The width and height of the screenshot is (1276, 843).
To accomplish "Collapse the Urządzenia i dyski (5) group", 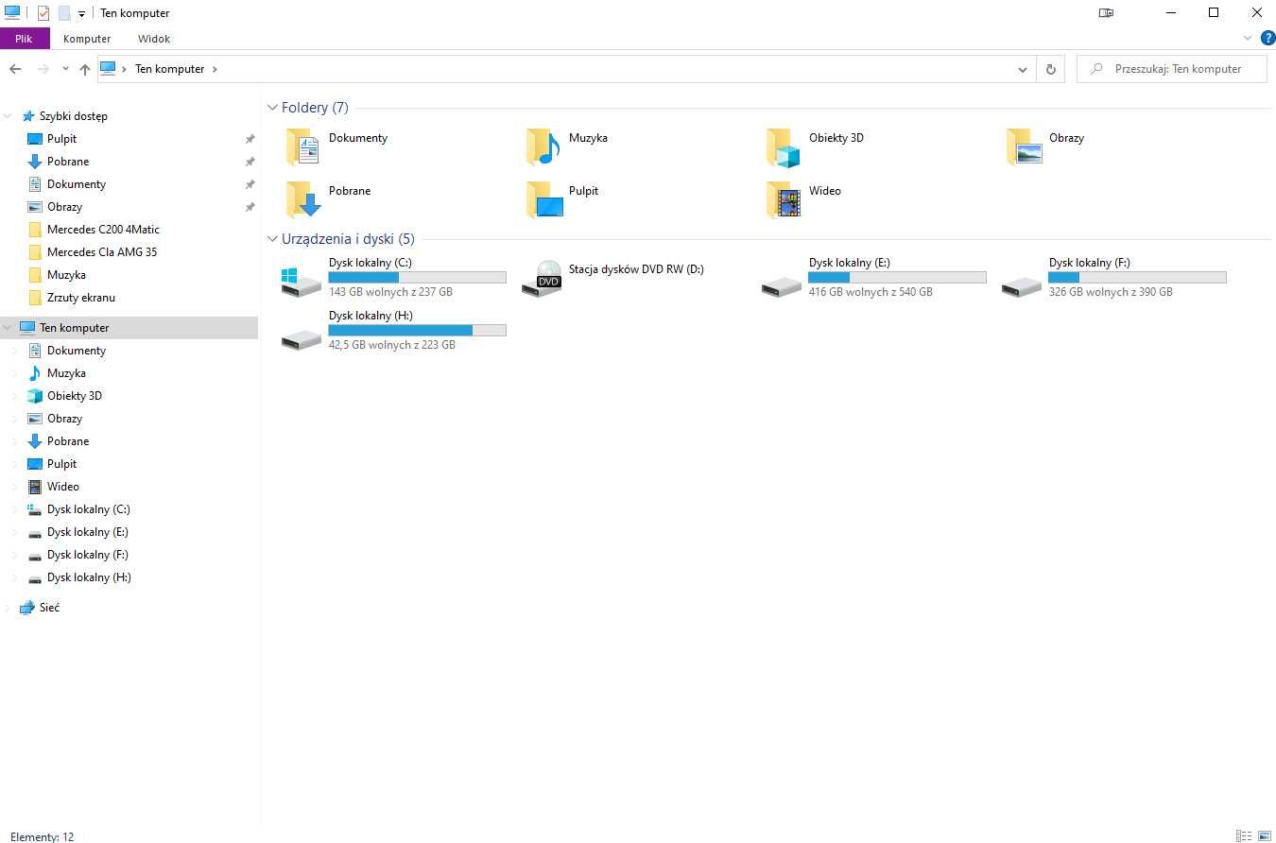I will point(272,239).
